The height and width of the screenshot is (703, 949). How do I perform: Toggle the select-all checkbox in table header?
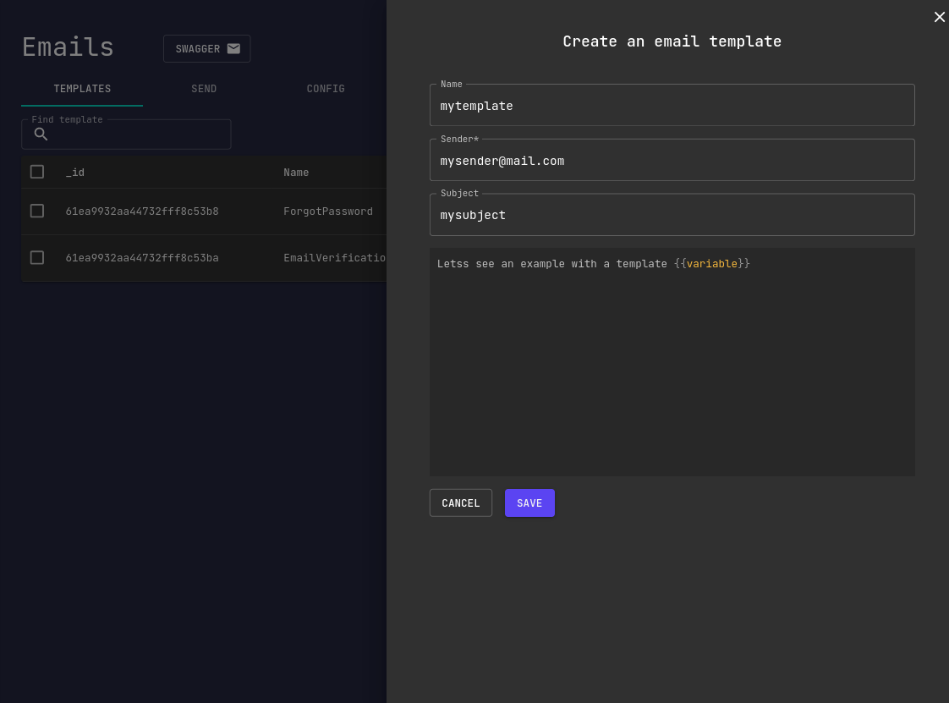[x=37, y=172]
